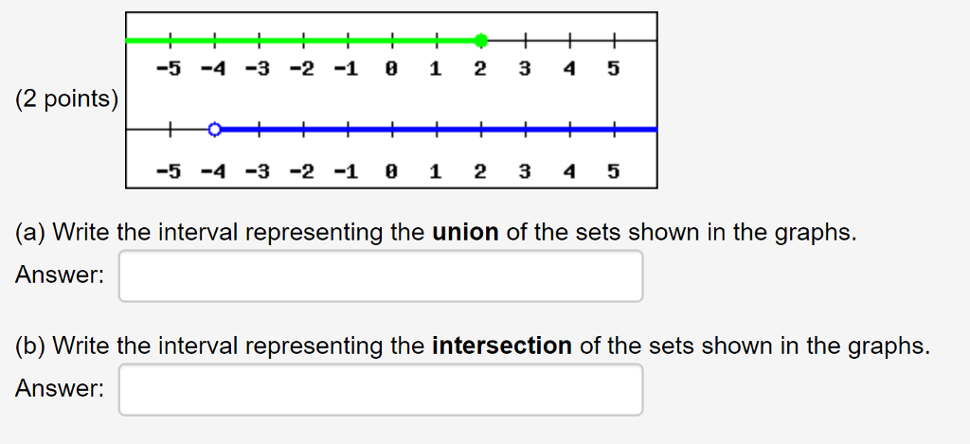The width and height of the screenshot is (970, 444).
Task: Click the -5 label on the top number line
Action: point(168,69)
